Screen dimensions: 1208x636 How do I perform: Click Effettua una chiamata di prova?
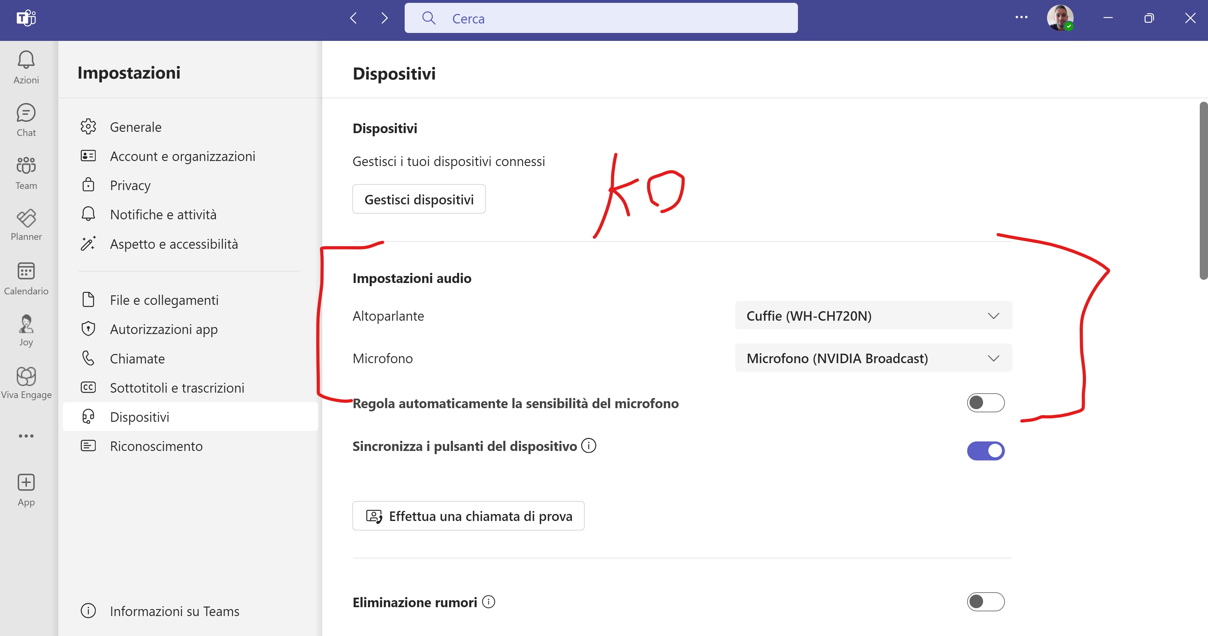click(468, 516)
